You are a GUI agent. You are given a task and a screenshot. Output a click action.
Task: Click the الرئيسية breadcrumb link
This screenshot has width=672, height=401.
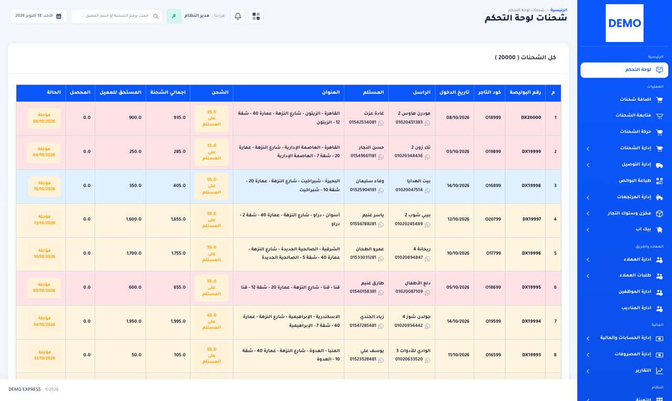click(x=559, y=10)
